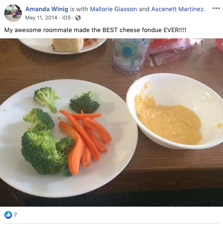Visit Mallorie Giasson's profile

tap(113, 9)
